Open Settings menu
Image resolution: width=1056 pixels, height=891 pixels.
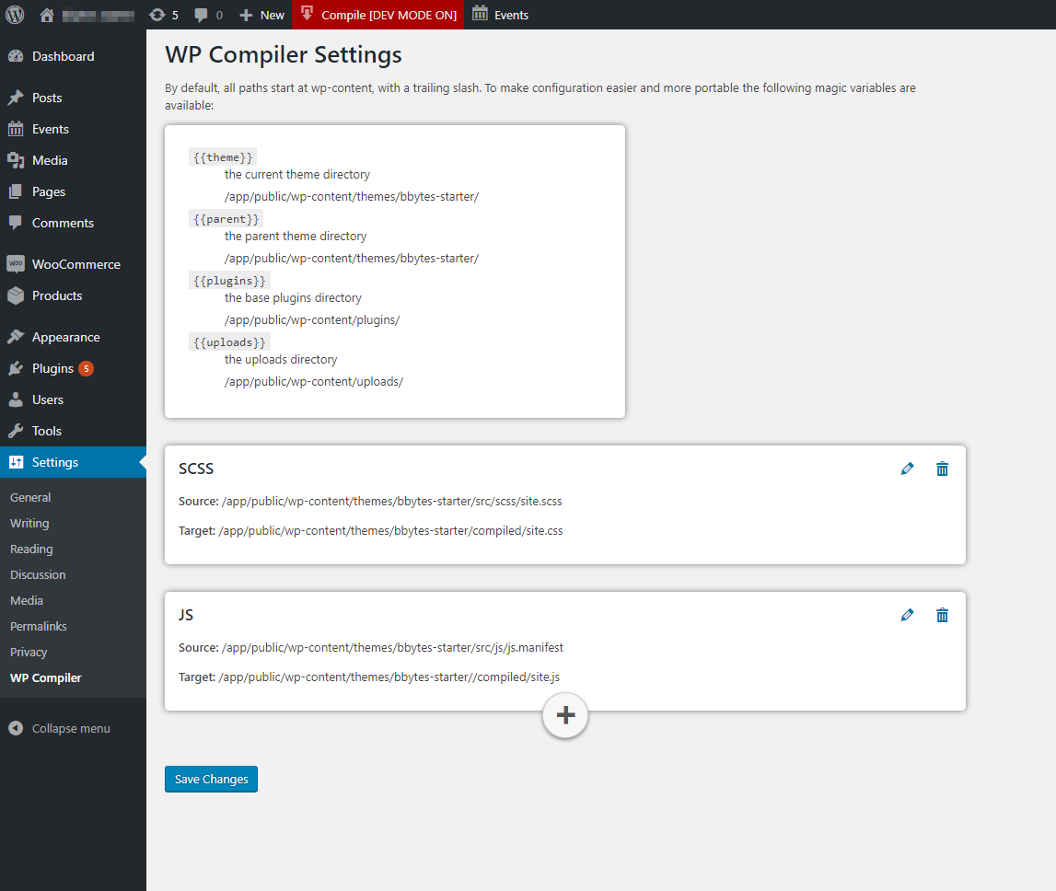pos(73,462)
